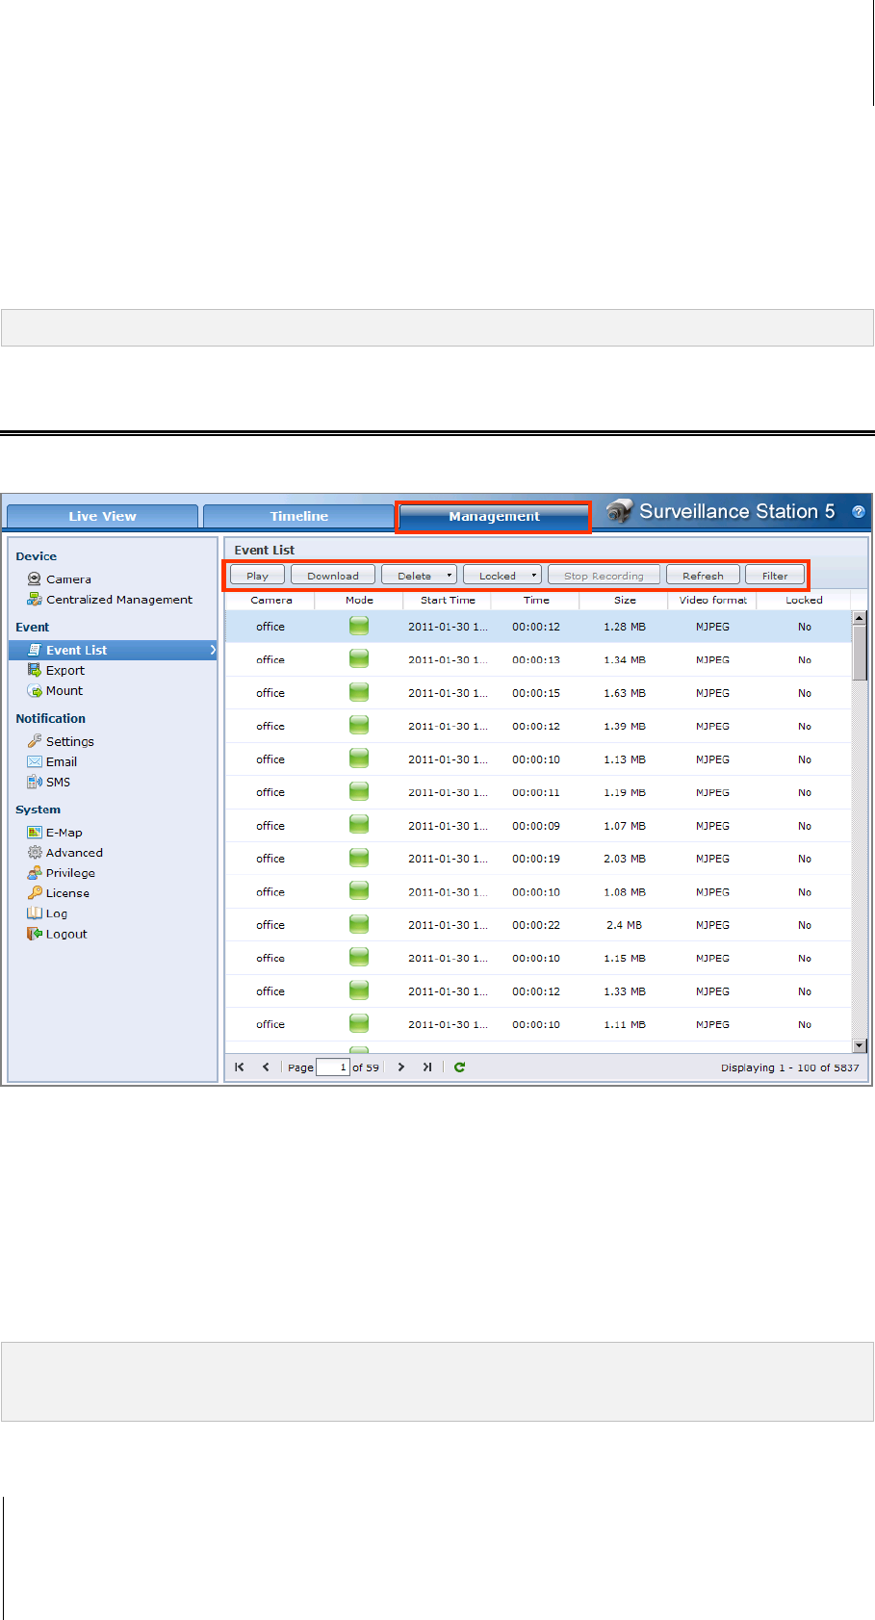The height and width of the screenshot is (1620, 875).
Task: Go to next page arrow
Action: (x=401, y=1067)
